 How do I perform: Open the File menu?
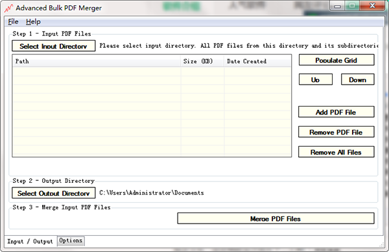(13, 22)
